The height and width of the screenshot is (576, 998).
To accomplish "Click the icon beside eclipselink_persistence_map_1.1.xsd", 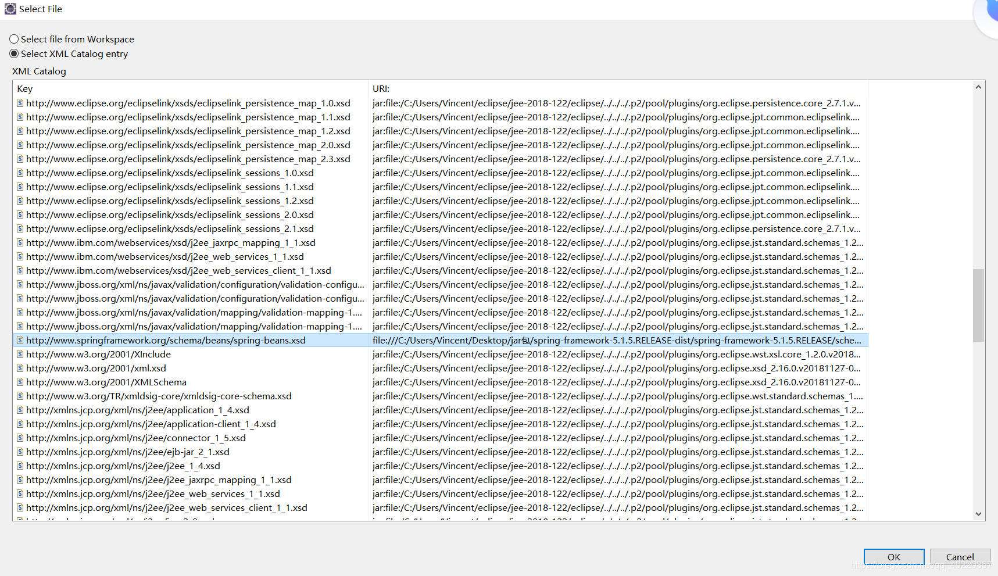I will (x=20, y=117).
